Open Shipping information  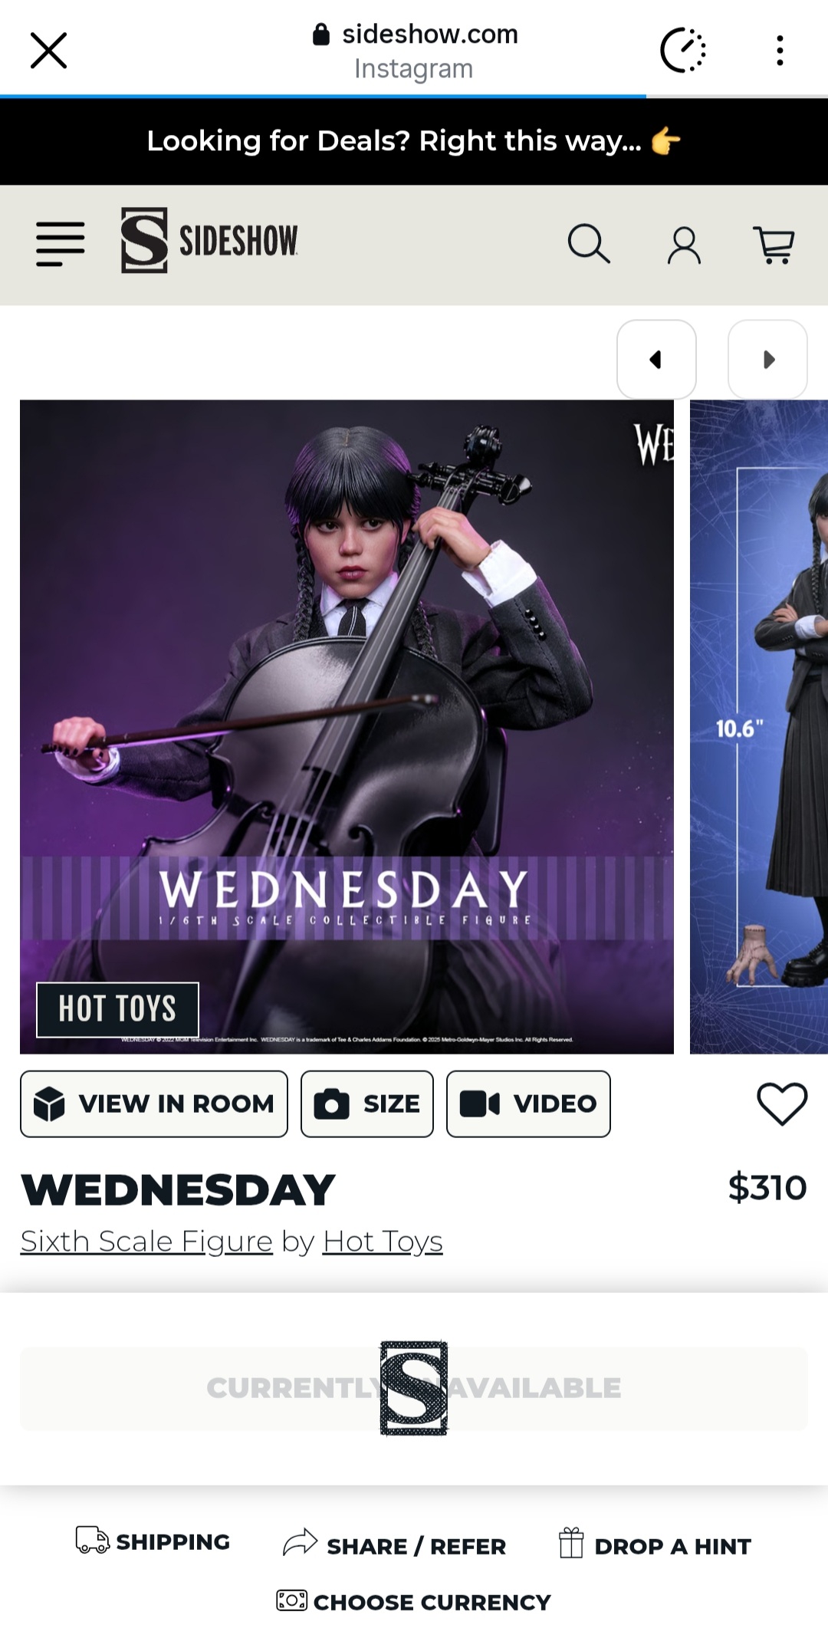153,1541
